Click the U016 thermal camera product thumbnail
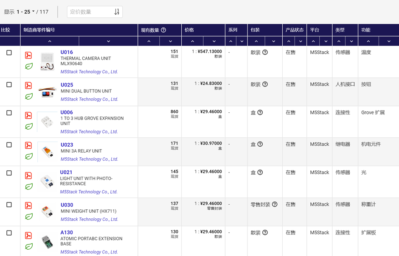 point(47,62)
